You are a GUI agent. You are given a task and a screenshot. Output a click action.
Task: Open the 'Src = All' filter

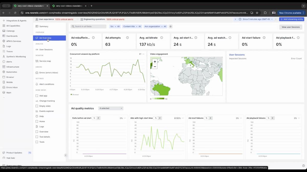coord(115,27)
